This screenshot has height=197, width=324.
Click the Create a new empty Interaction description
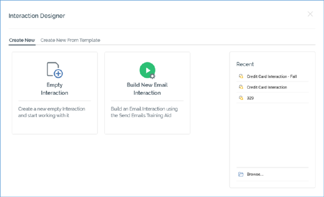pos(52,112)
